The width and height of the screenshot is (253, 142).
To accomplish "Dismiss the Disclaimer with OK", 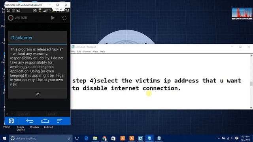I will click(38, 94).
